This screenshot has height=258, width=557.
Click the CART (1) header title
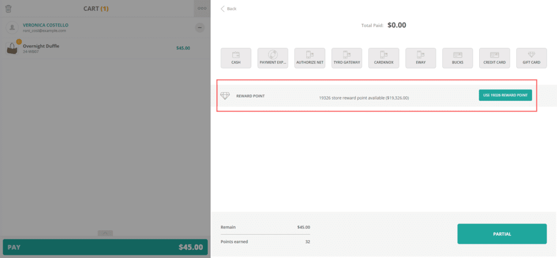(96, 9)
